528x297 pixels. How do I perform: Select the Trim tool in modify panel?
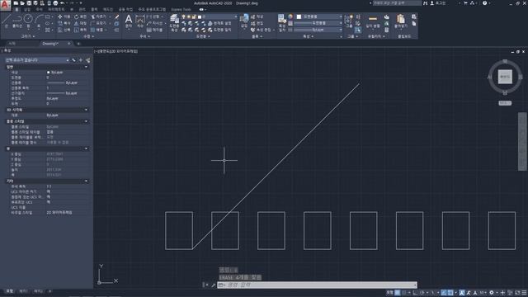tap(99, 16)
